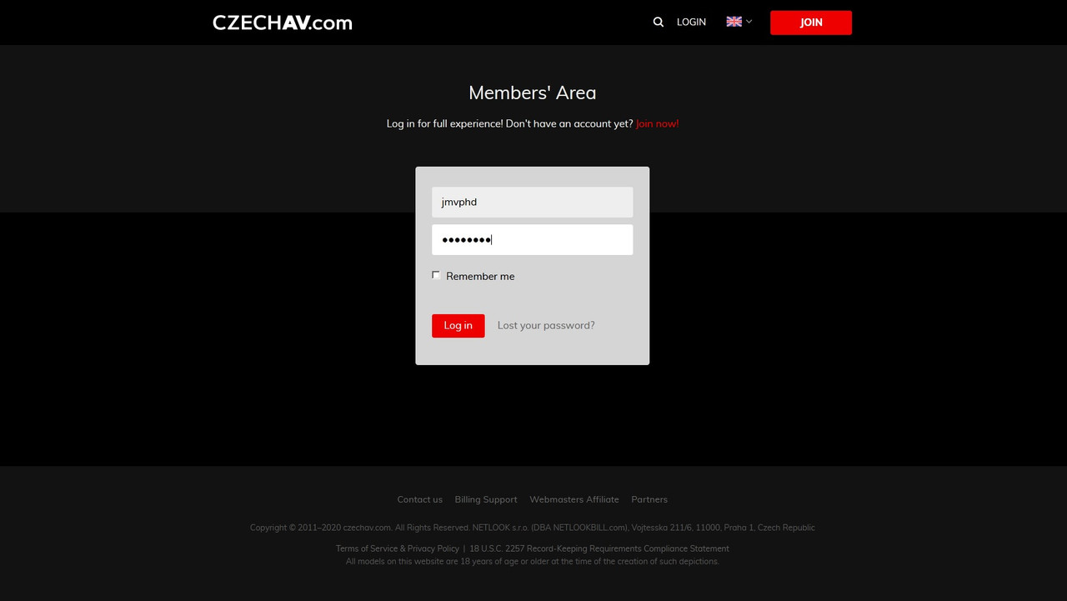
Task: Open the LOGIN item in the header
Action: coord(691,23)
